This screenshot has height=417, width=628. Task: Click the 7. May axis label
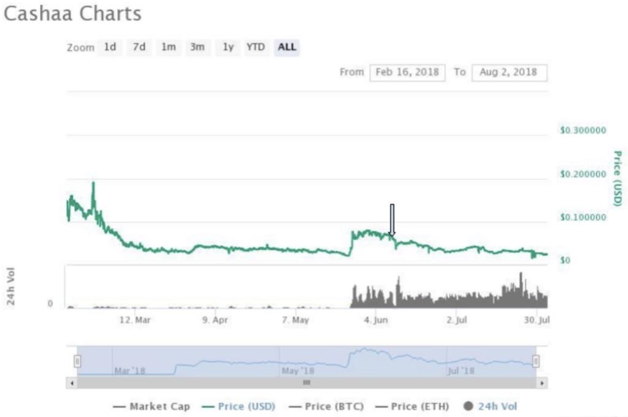pos(296,320)
